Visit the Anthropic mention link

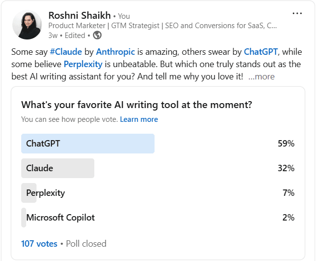tap(115, 52)
